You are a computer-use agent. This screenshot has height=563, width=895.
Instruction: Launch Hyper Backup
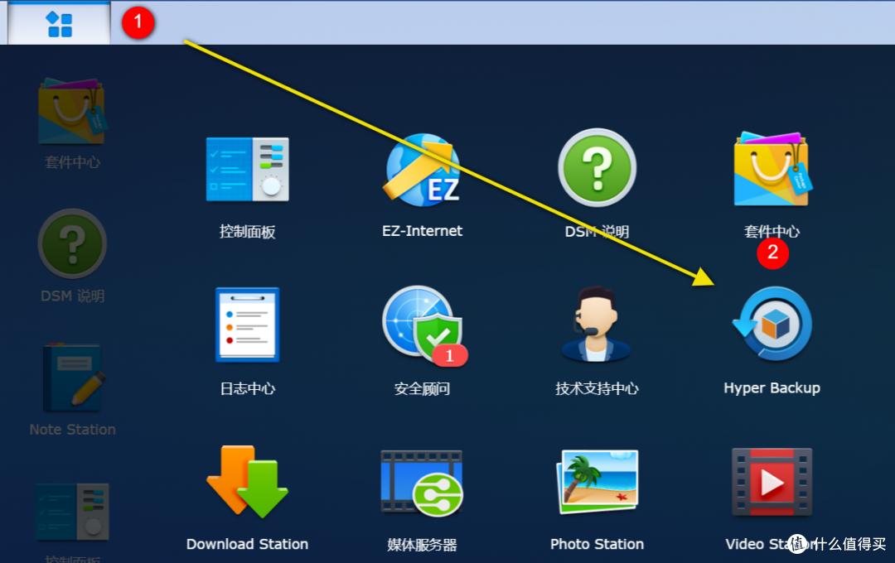point(772,324)
